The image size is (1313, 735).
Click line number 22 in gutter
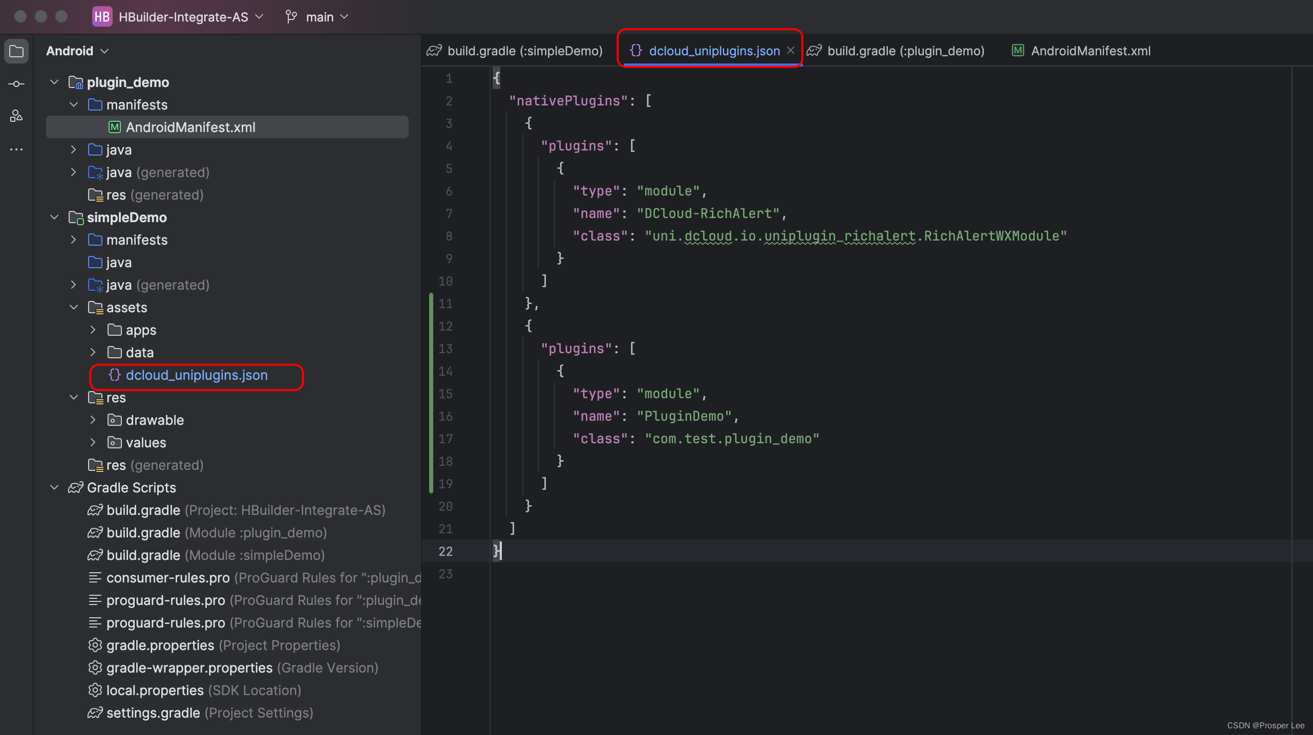tap(446, 551)
